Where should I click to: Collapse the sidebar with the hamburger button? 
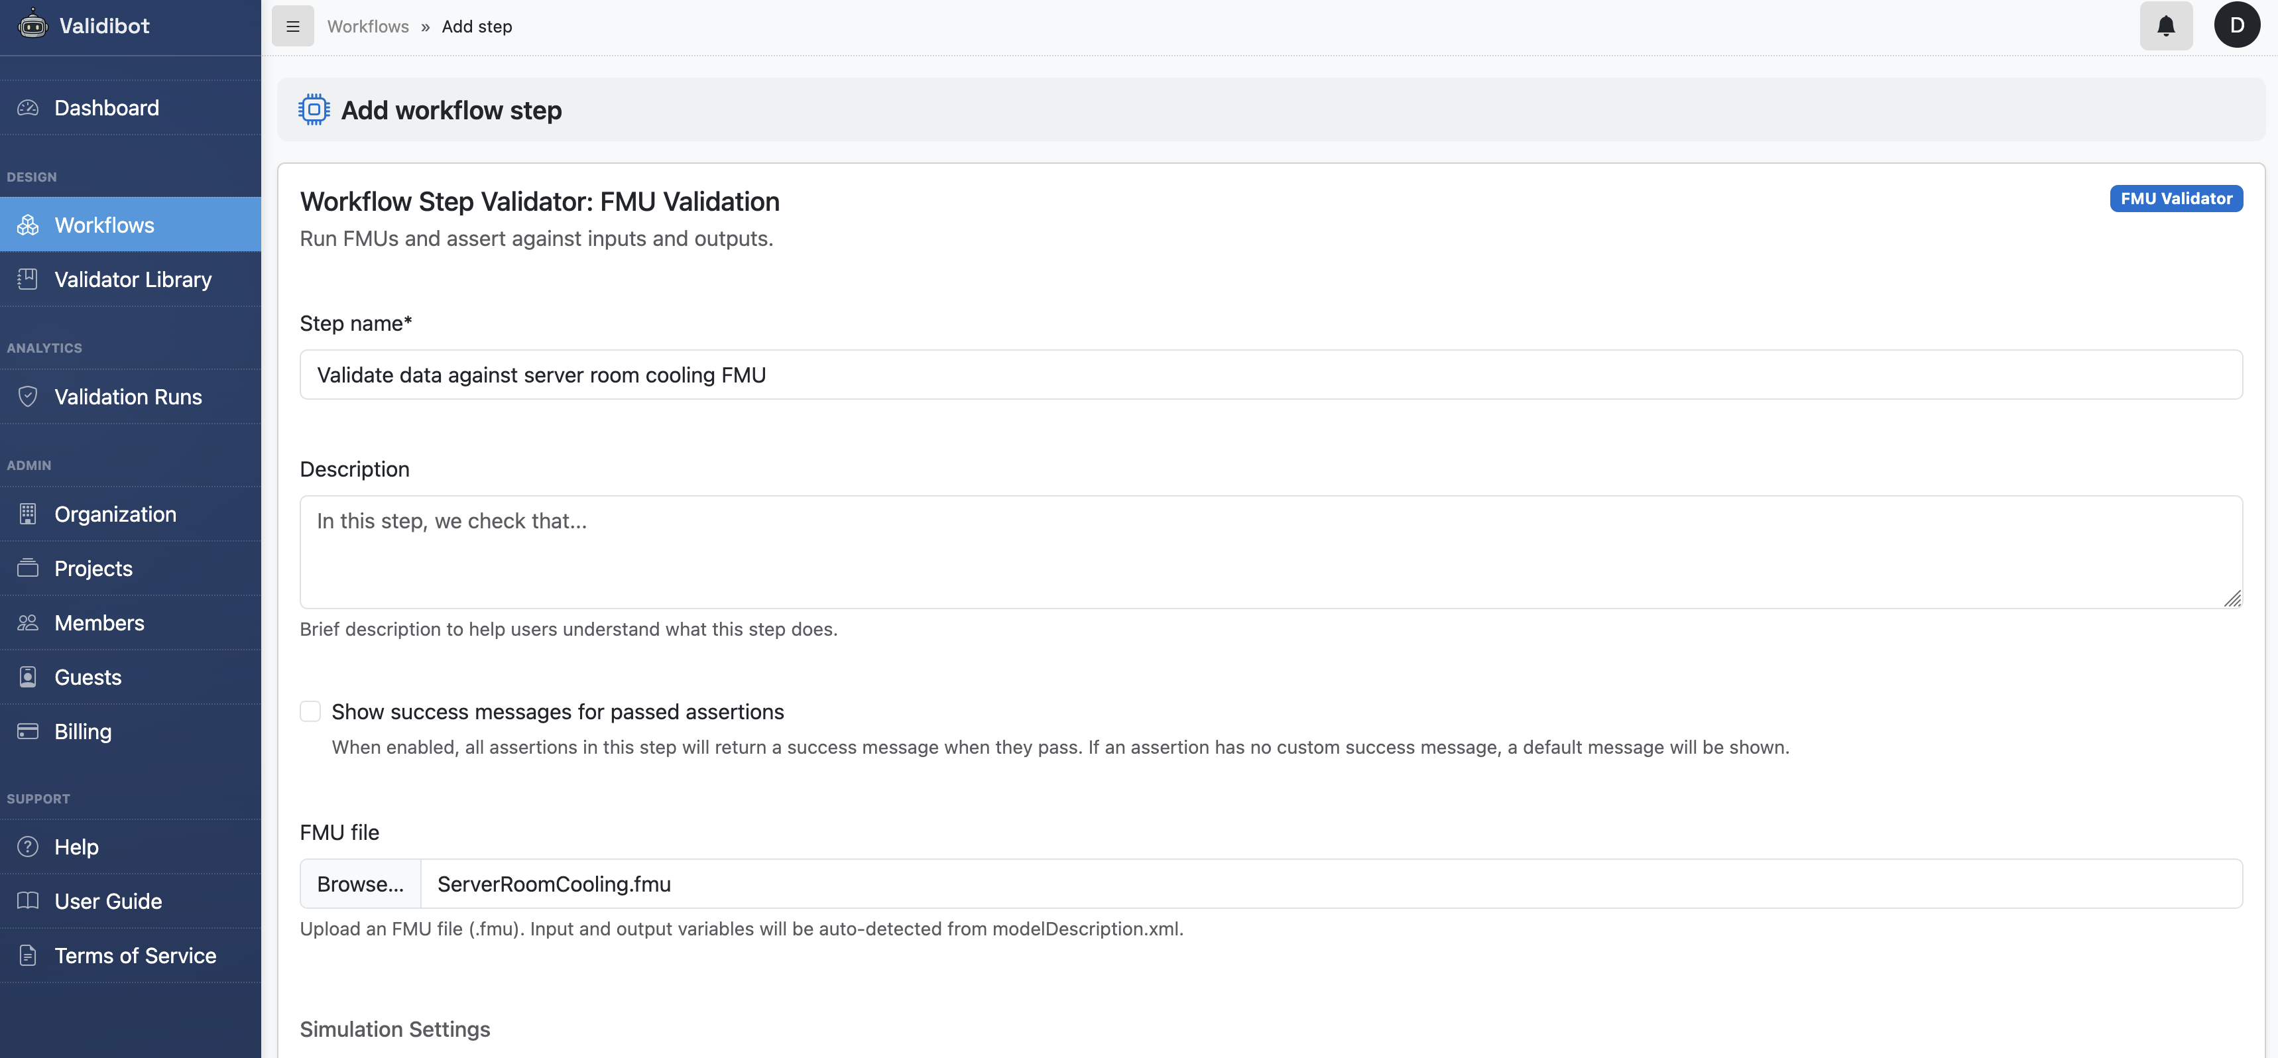pyautogui.click(x=293, y=26)
